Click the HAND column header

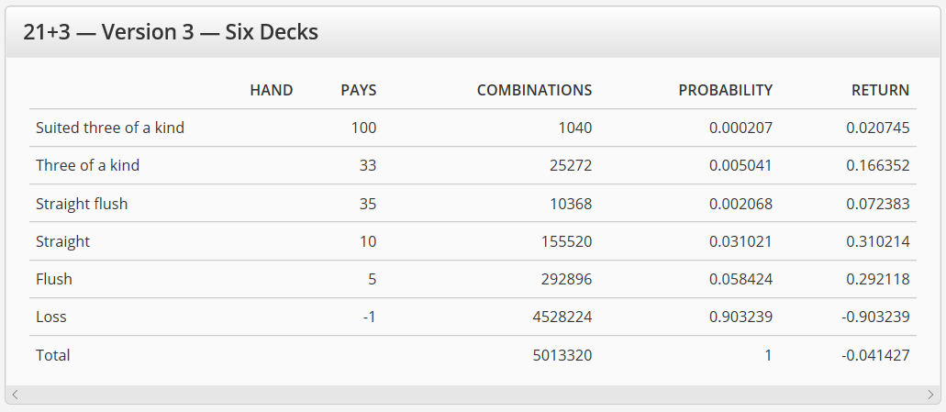[x=272, y=91]
